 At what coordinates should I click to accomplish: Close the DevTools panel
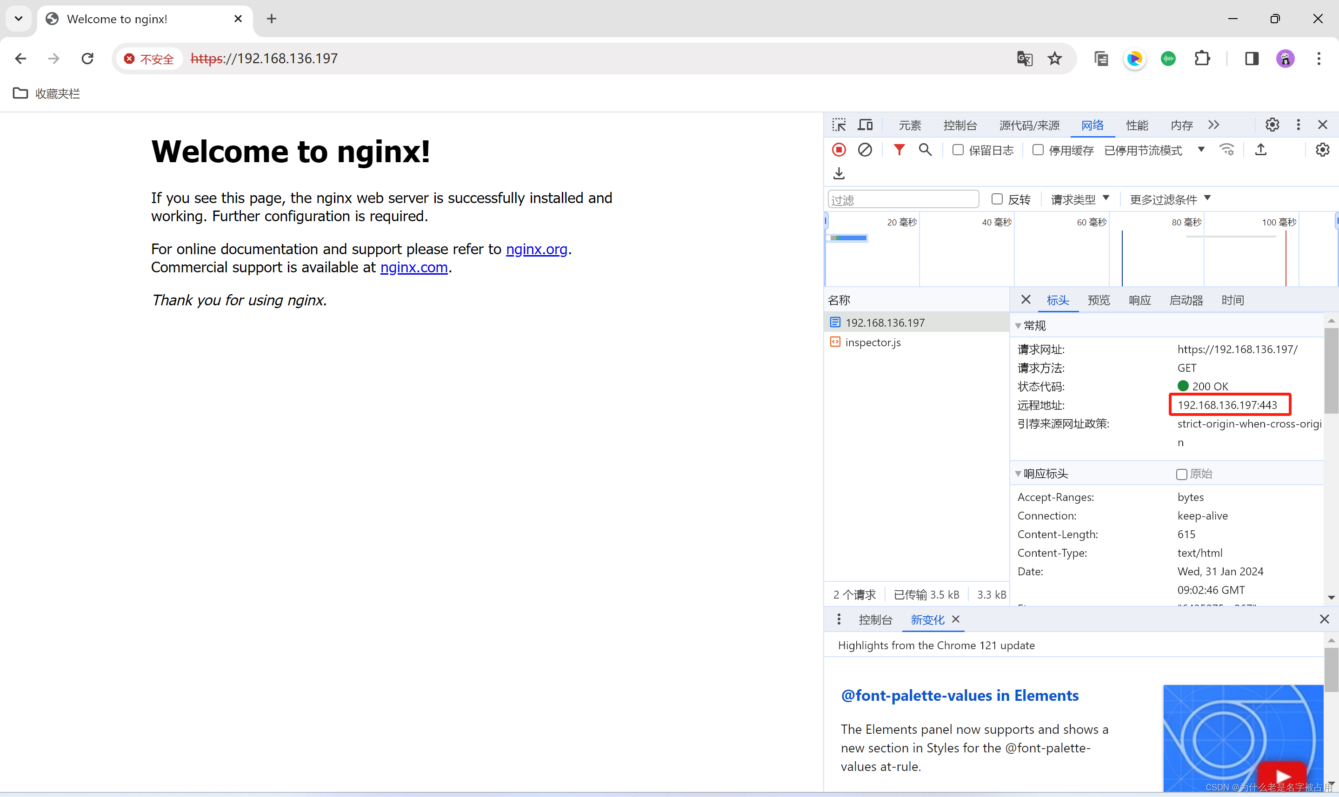[1323, 125]
